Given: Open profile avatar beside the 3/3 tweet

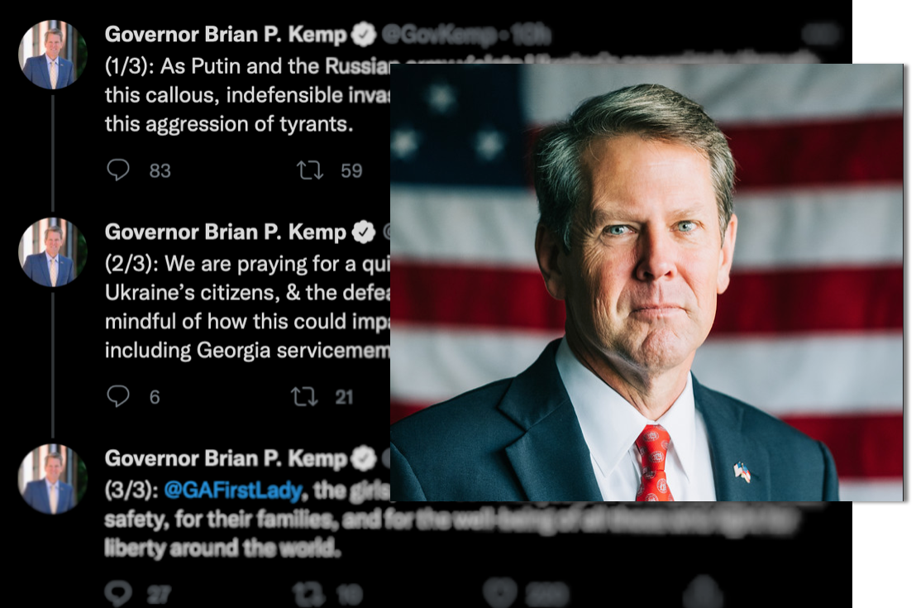Looking at the screenshot, I should tap(53, 479).
